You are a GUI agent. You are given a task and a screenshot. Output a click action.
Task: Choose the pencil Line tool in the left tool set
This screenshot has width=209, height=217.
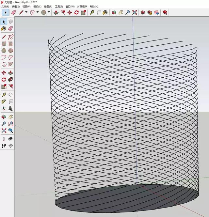(x=4, y=37)
